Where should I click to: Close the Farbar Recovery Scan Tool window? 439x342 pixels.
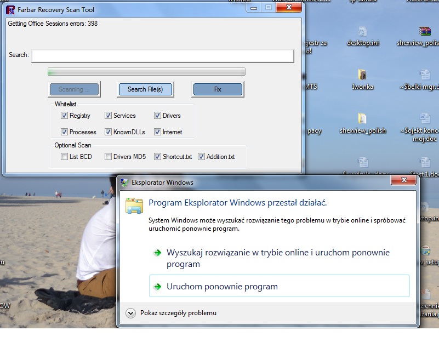tap(289, 8)
